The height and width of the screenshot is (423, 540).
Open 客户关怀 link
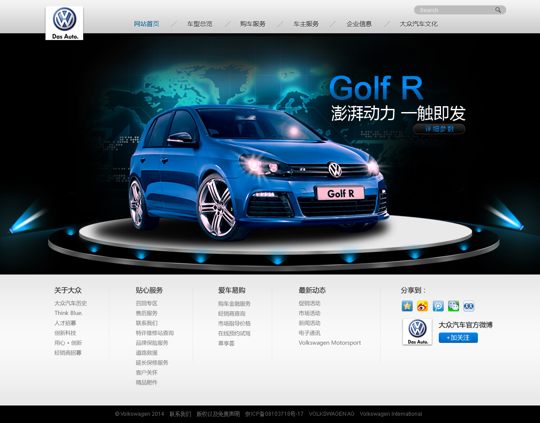147,373
